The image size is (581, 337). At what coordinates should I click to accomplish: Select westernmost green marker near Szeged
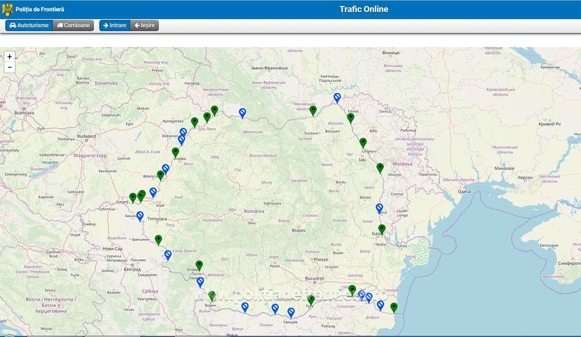(x=133, y=198)
